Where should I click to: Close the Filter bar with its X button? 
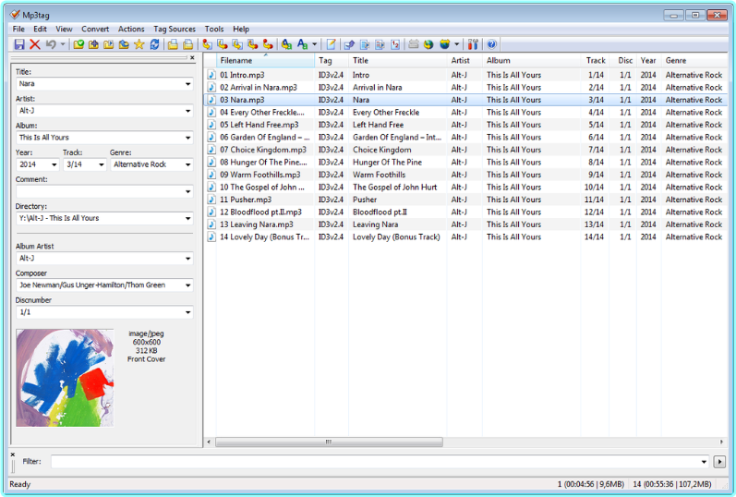13,455
